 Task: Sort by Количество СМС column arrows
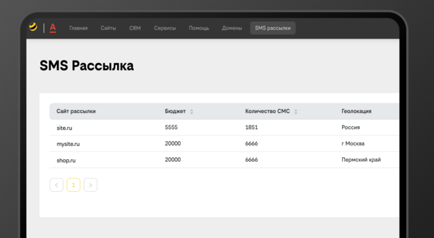coord(296,112)
